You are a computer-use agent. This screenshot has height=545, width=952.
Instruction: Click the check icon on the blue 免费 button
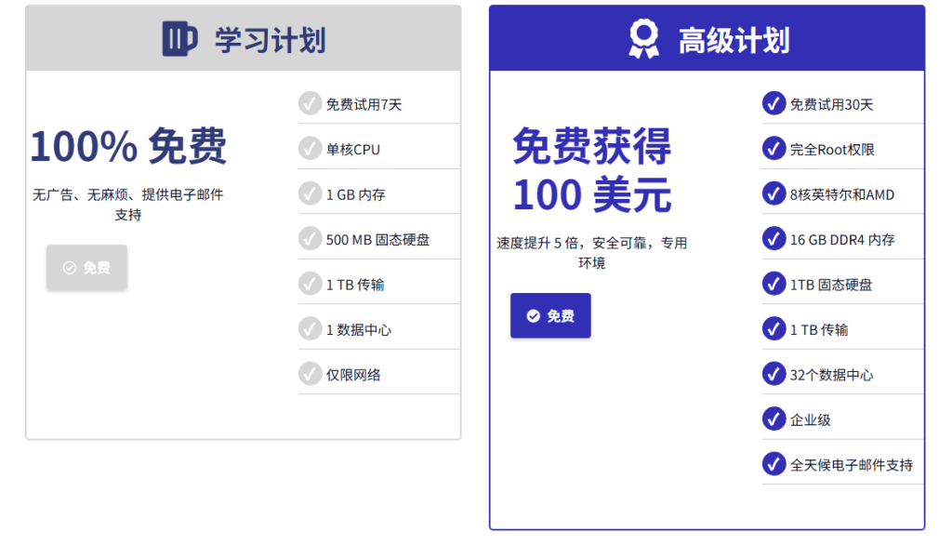(x=532, y=315)
